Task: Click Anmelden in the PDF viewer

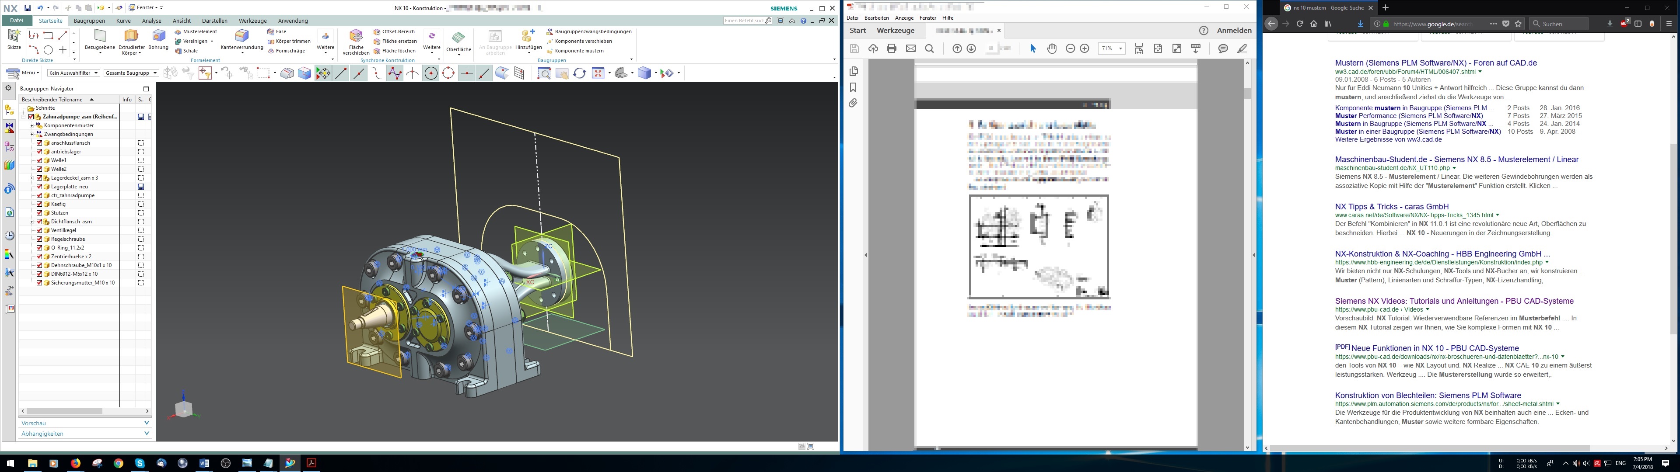Action: pyautogui.click(x=1234, y=31)
